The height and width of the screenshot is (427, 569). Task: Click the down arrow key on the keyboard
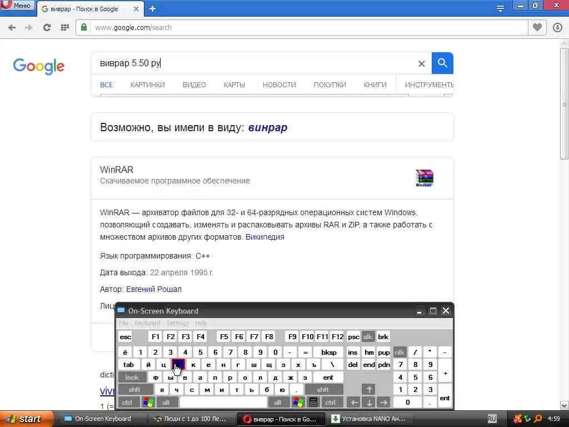tap(369, 403)
